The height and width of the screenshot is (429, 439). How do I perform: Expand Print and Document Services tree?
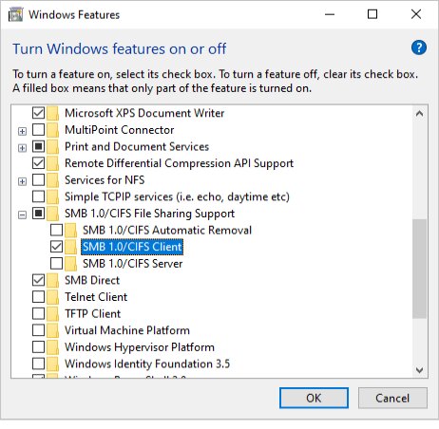click(x=22, y=148)
